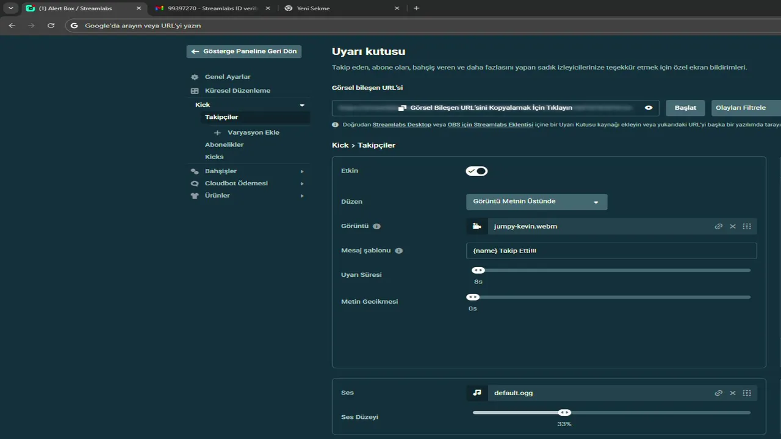Click the Ses Düzeyi slider handle
This screenshot has height=439, width=781.
click(564, 413)
